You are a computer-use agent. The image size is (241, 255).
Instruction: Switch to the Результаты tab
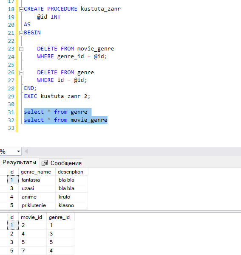19,163
